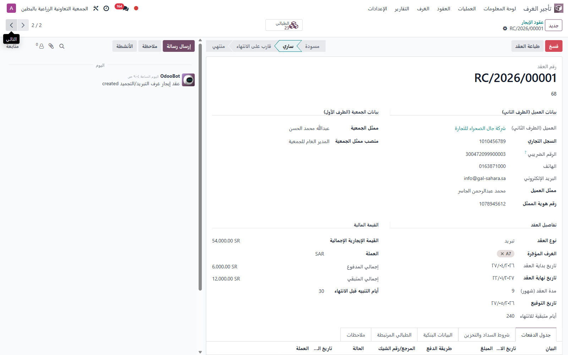Show followers person icon
This screenshot has width=568, height=355.
[x=41, y=46]
